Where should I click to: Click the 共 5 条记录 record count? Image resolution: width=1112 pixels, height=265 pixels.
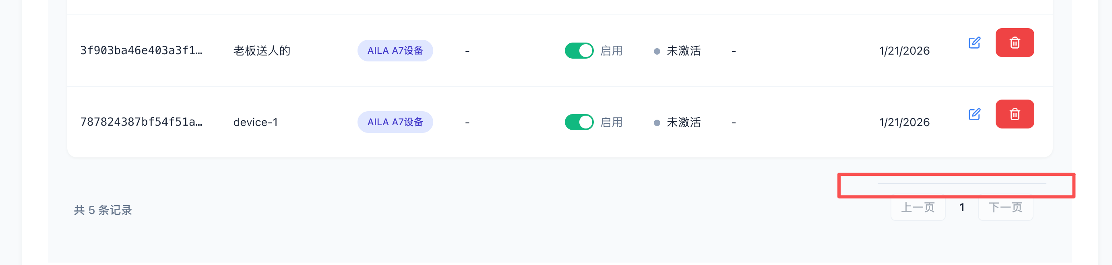(103, 210)
